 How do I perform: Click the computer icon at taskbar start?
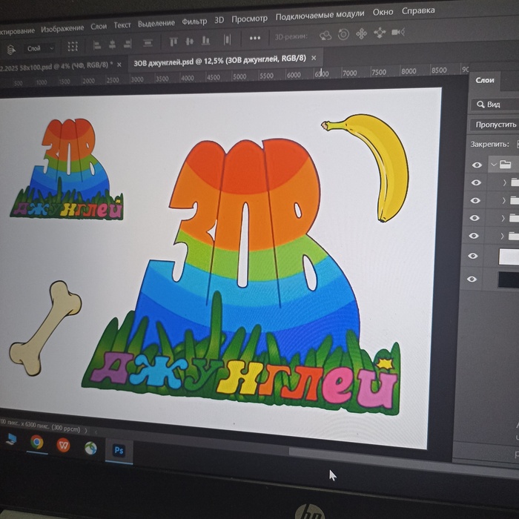pos(11,439)
